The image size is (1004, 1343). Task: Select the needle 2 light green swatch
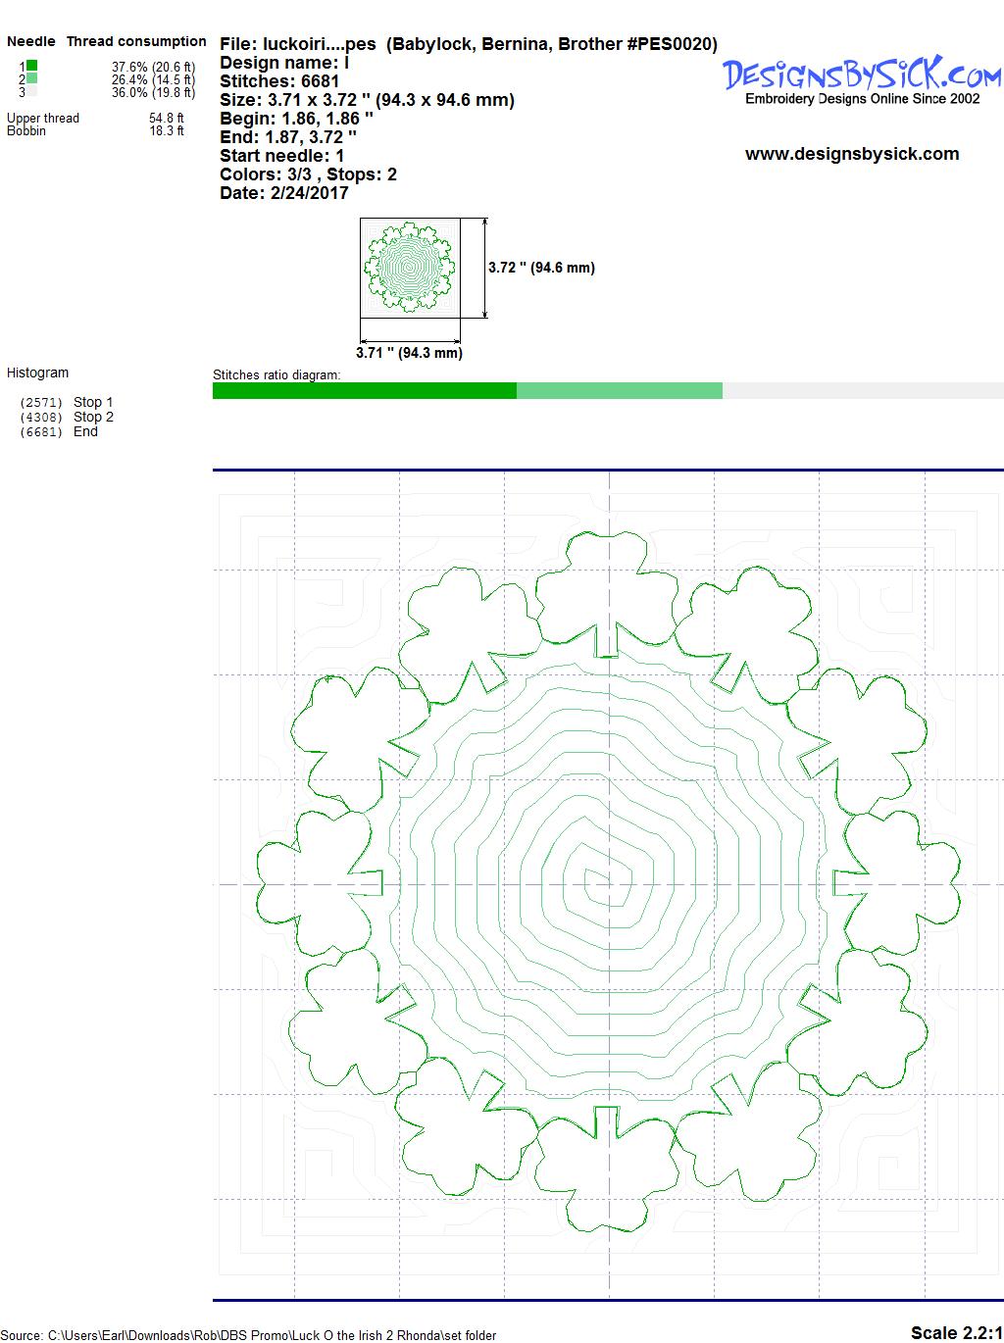[x=31, y=78]
